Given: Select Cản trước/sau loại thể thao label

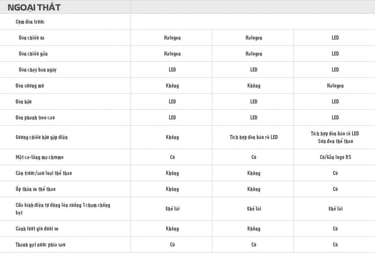Looking at the screenshot, I should tap(43, 173).
